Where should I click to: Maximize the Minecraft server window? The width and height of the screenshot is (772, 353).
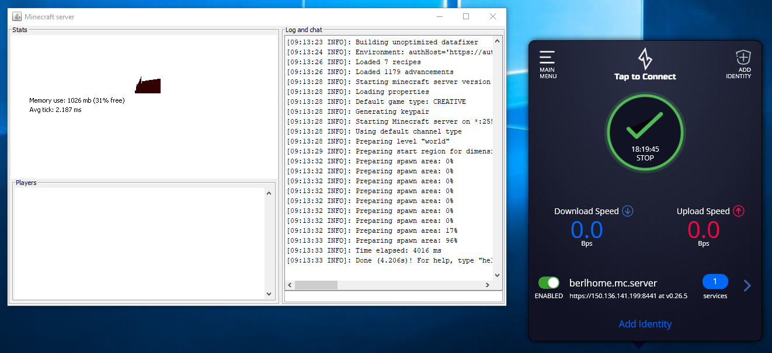click(466, 17)
